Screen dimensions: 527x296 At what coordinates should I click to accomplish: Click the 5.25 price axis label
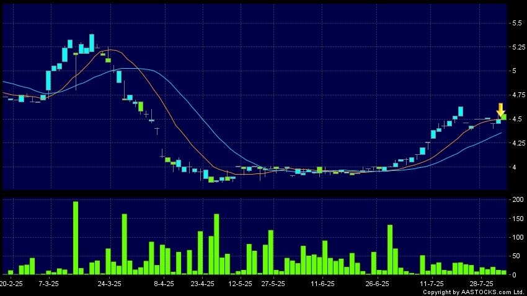tap(518, 47)
